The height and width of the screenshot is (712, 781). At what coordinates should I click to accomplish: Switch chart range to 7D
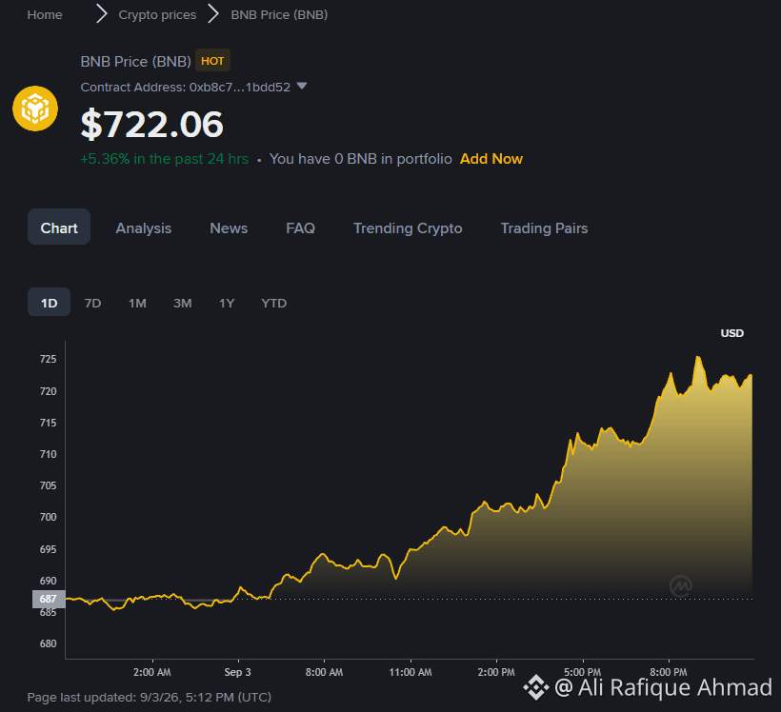click(92, 304)
